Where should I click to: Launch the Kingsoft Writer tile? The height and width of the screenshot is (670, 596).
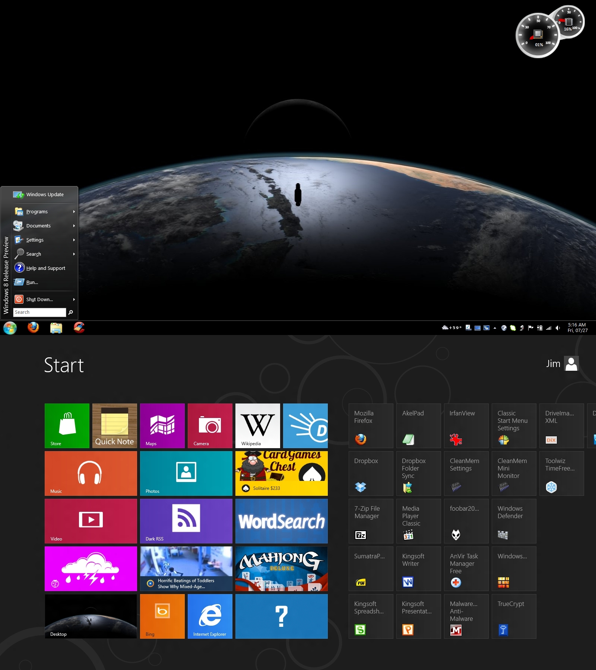[419, 568]
